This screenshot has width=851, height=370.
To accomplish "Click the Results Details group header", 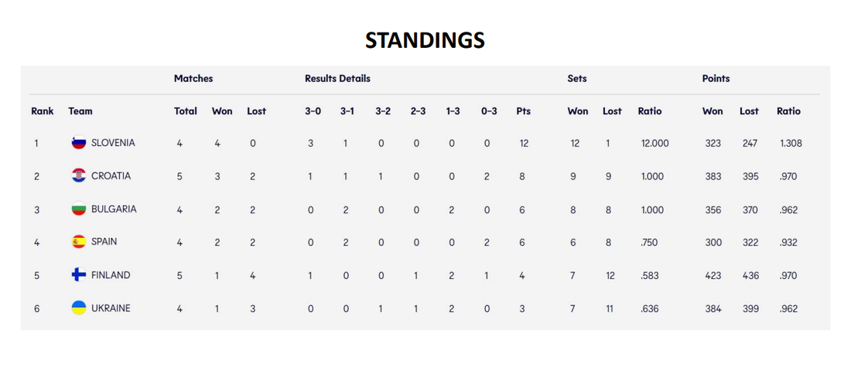I will click(x=337, y=79).
